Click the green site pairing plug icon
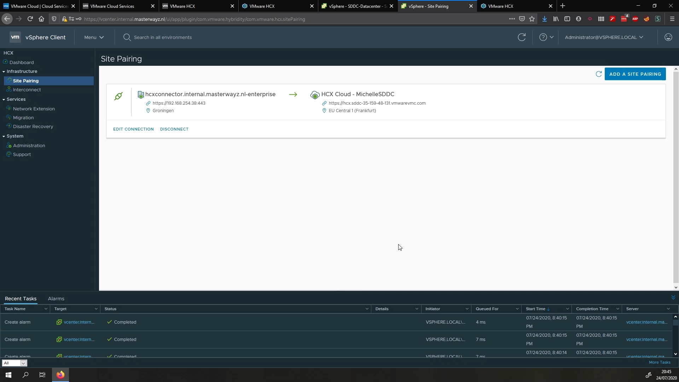 118,96
